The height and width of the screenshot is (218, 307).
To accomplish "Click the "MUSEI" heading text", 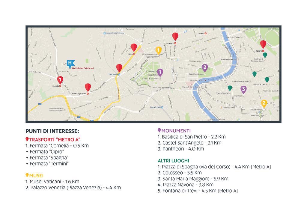I will (36, 176).
